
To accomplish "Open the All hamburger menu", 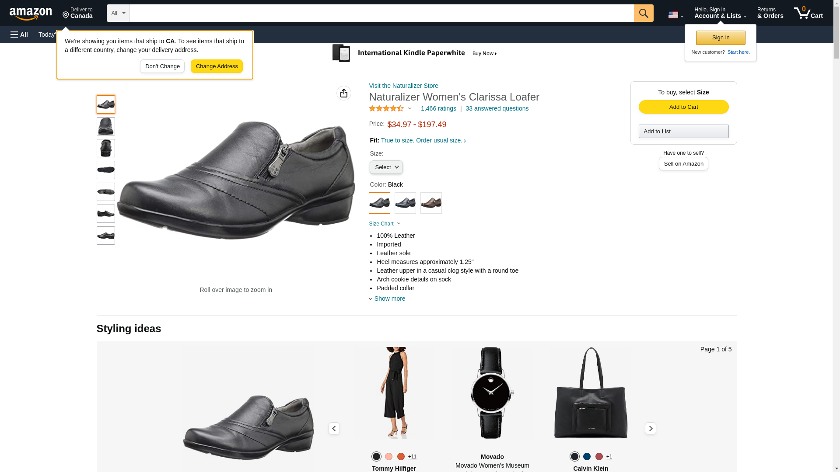I will click(x=19, y=35).
